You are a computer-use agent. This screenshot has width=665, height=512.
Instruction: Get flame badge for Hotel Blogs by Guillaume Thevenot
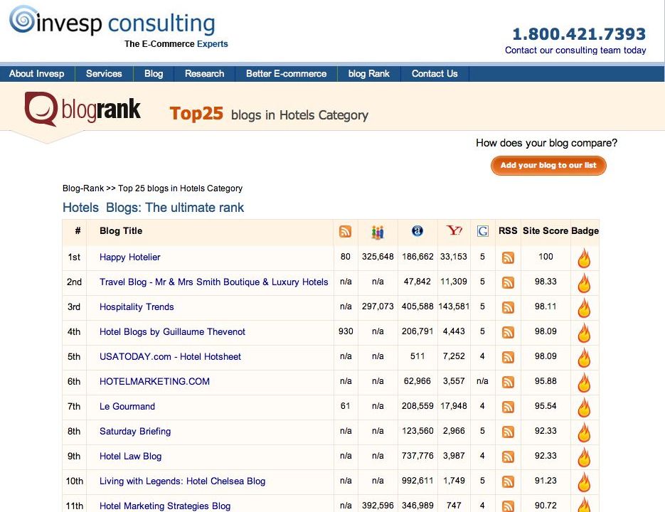click(584, 333)
